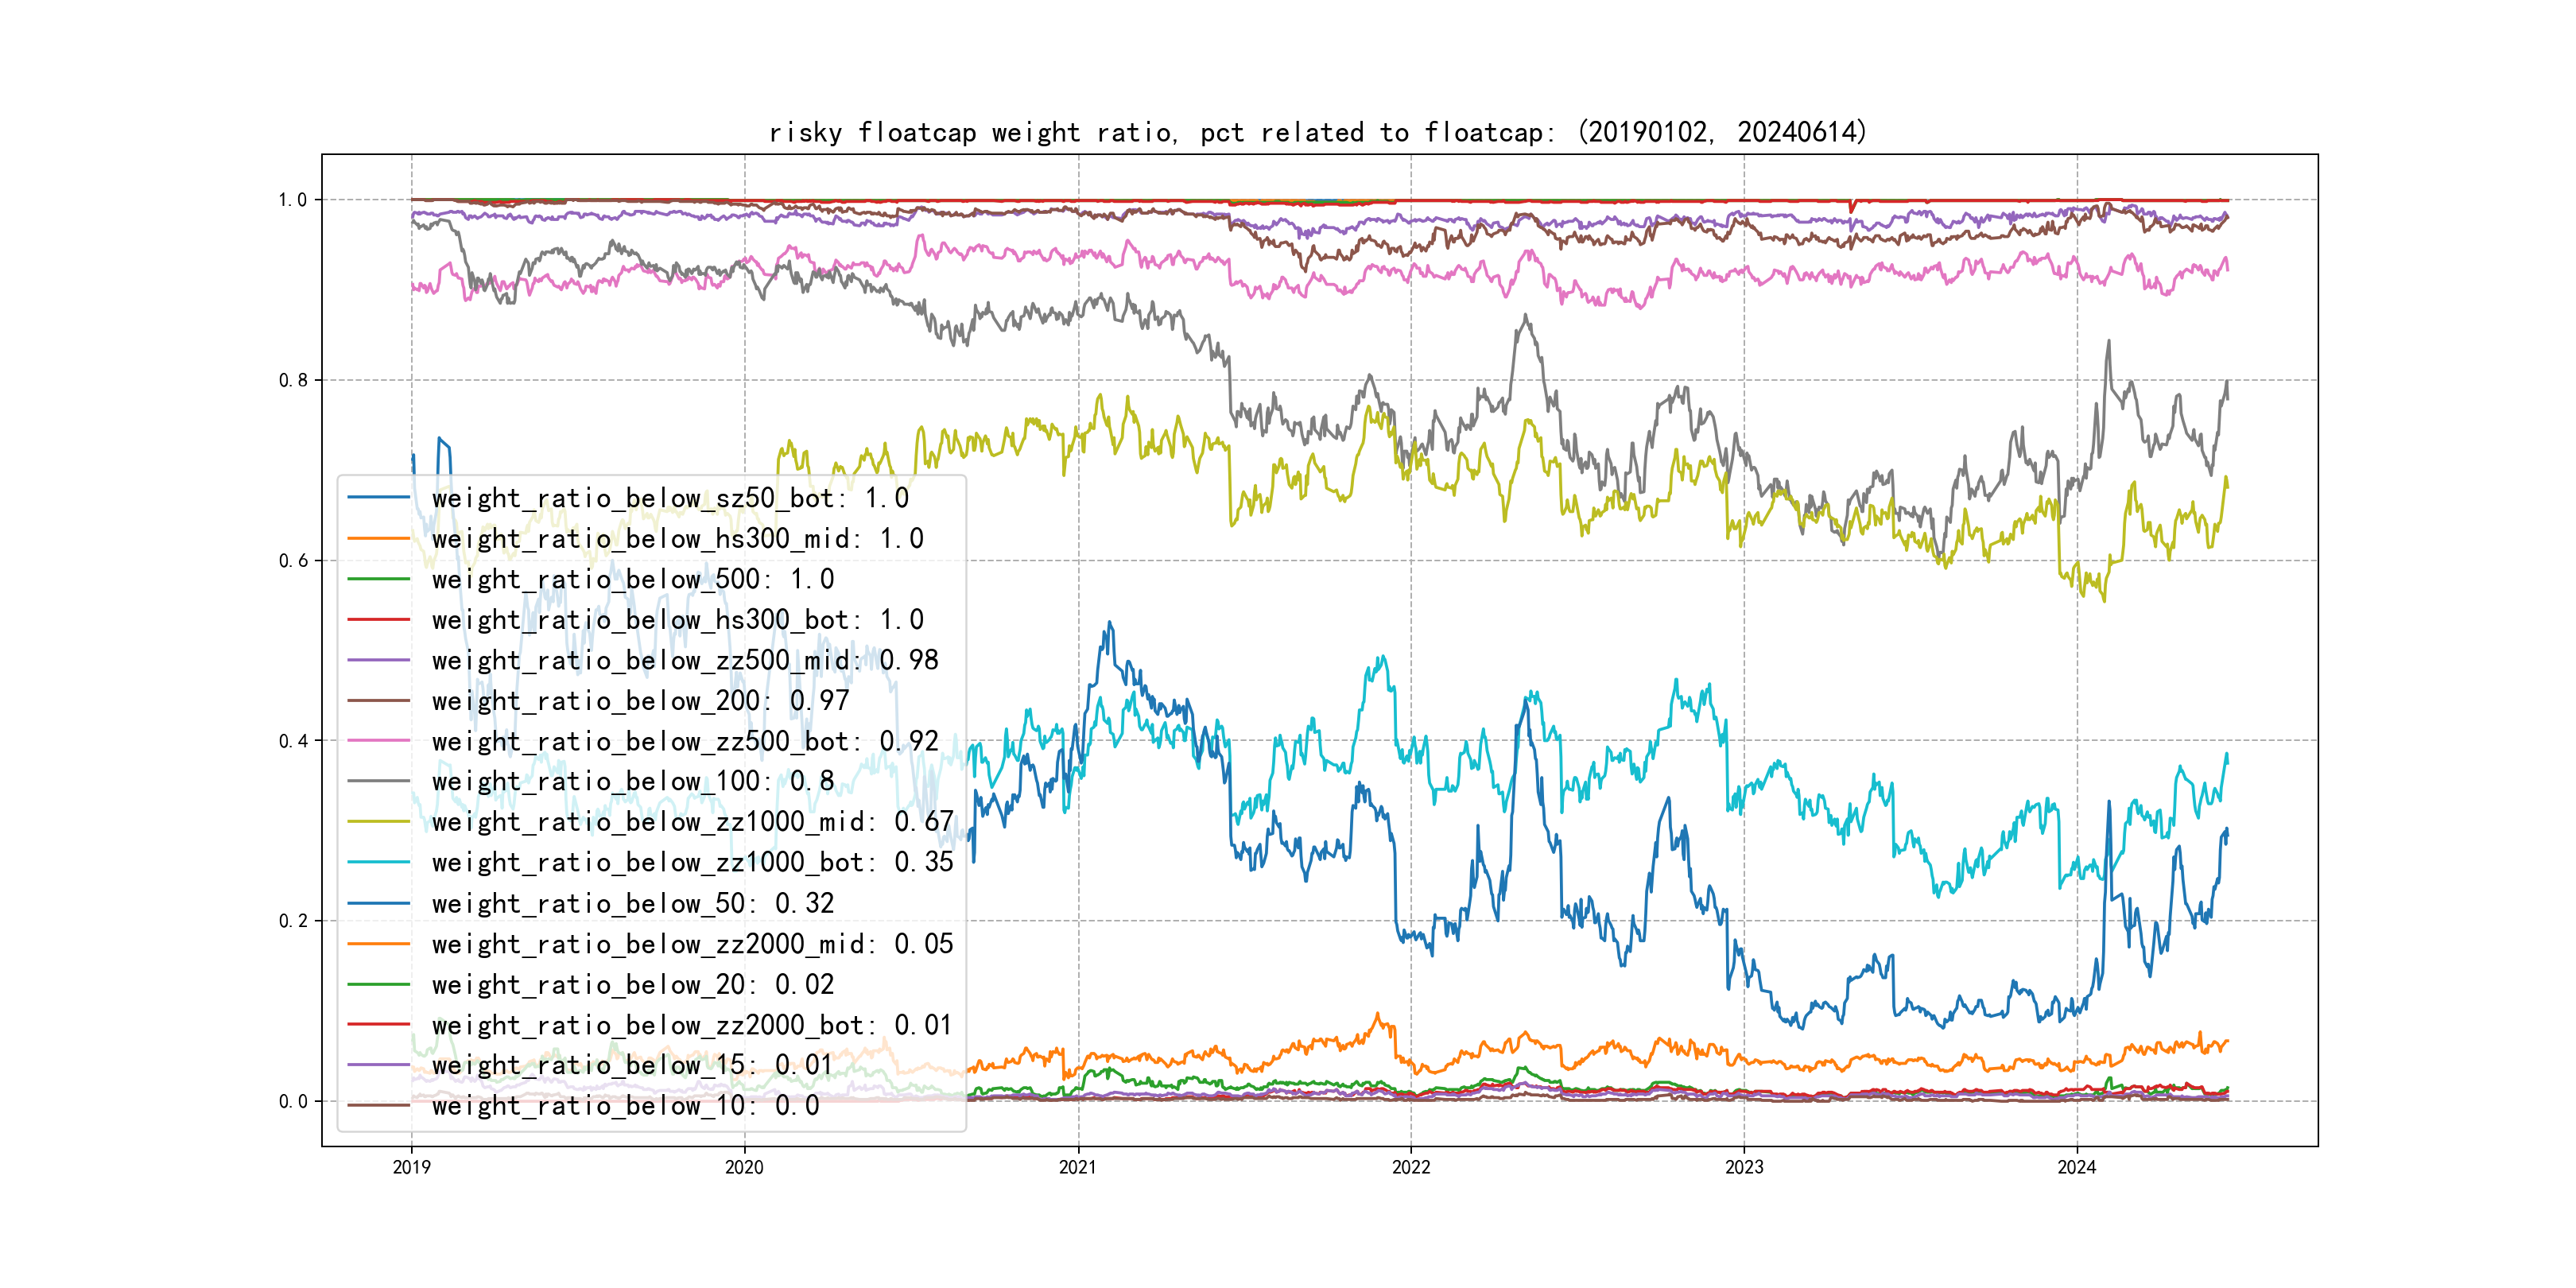Select legend label weight_ratio_below_200
This screenshot has width=2576, height=1288.
point(640,701)
